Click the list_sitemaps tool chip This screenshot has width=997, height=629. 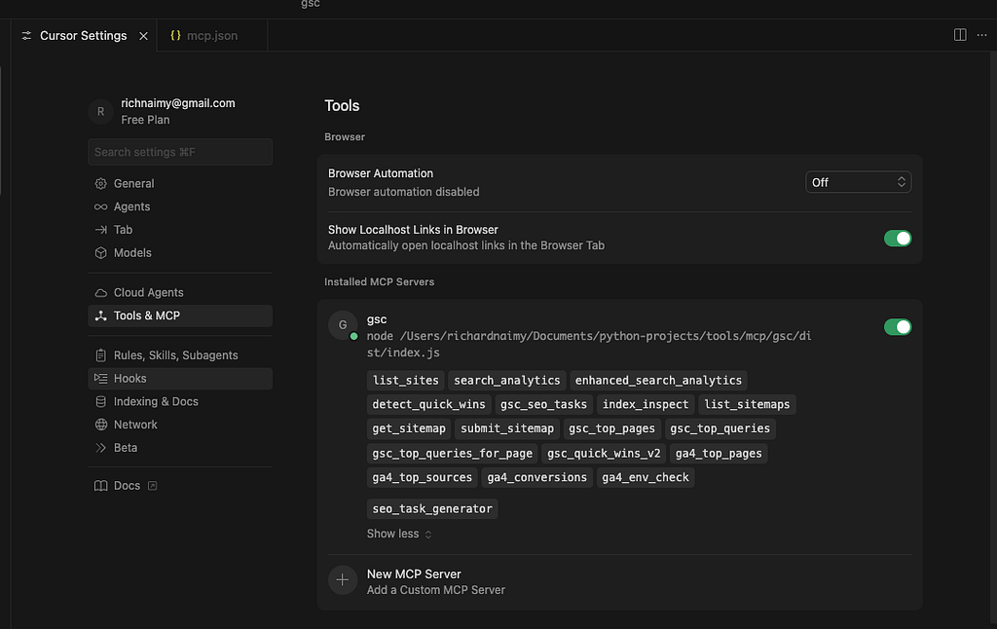(747, 404)
